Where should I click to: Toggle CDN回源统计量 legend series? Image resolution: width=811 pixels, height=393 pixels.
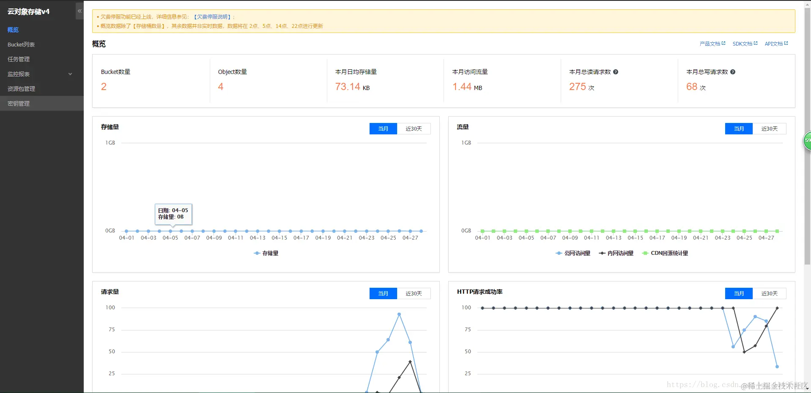665,253
